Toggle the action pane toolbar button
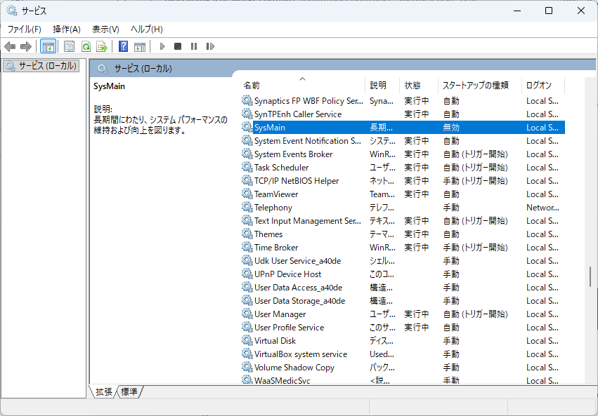The height and width of the screenshot is (416, 598). [x=140, y=47]
